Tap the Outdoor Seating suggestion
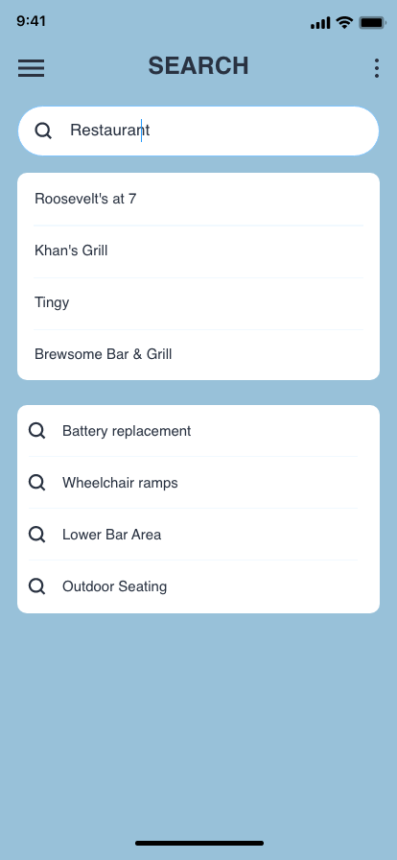 point(198,586)
